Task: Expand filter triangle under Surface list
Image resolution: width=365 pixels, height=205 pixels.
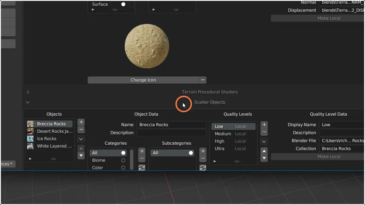Action: click(x=93, y=10)
